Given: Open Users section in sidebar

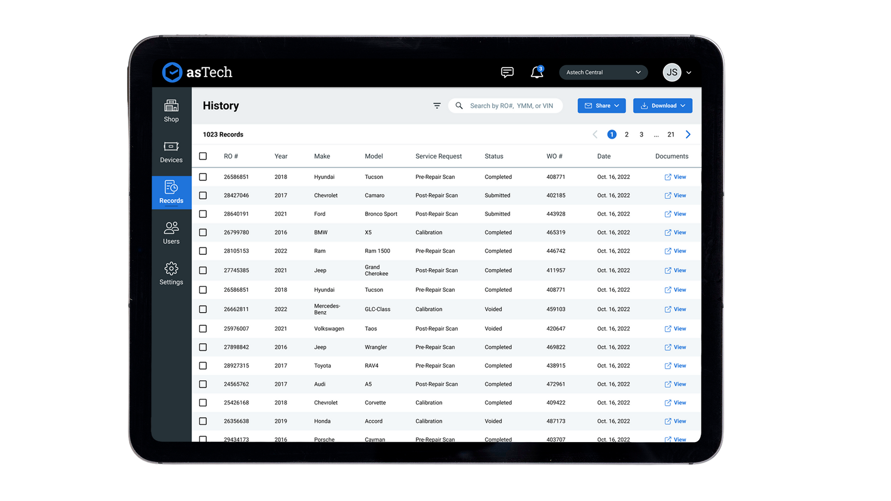Looking at the screenshot, I should point(171,233).
